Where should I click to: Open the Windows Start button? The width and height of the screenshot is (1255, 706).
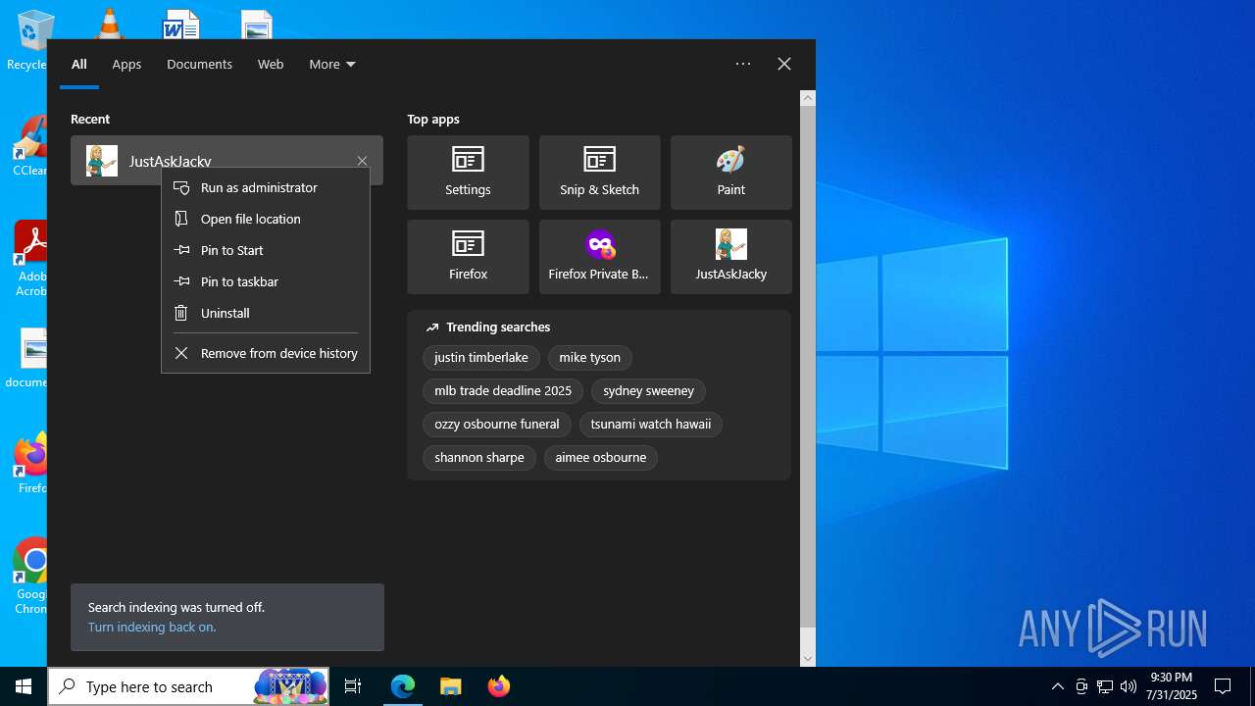click(x=24, y=686)
